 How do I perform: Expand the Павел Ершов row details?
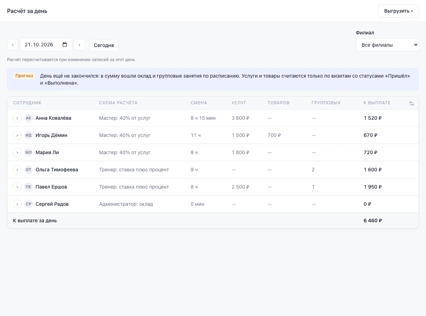(17, 187)
